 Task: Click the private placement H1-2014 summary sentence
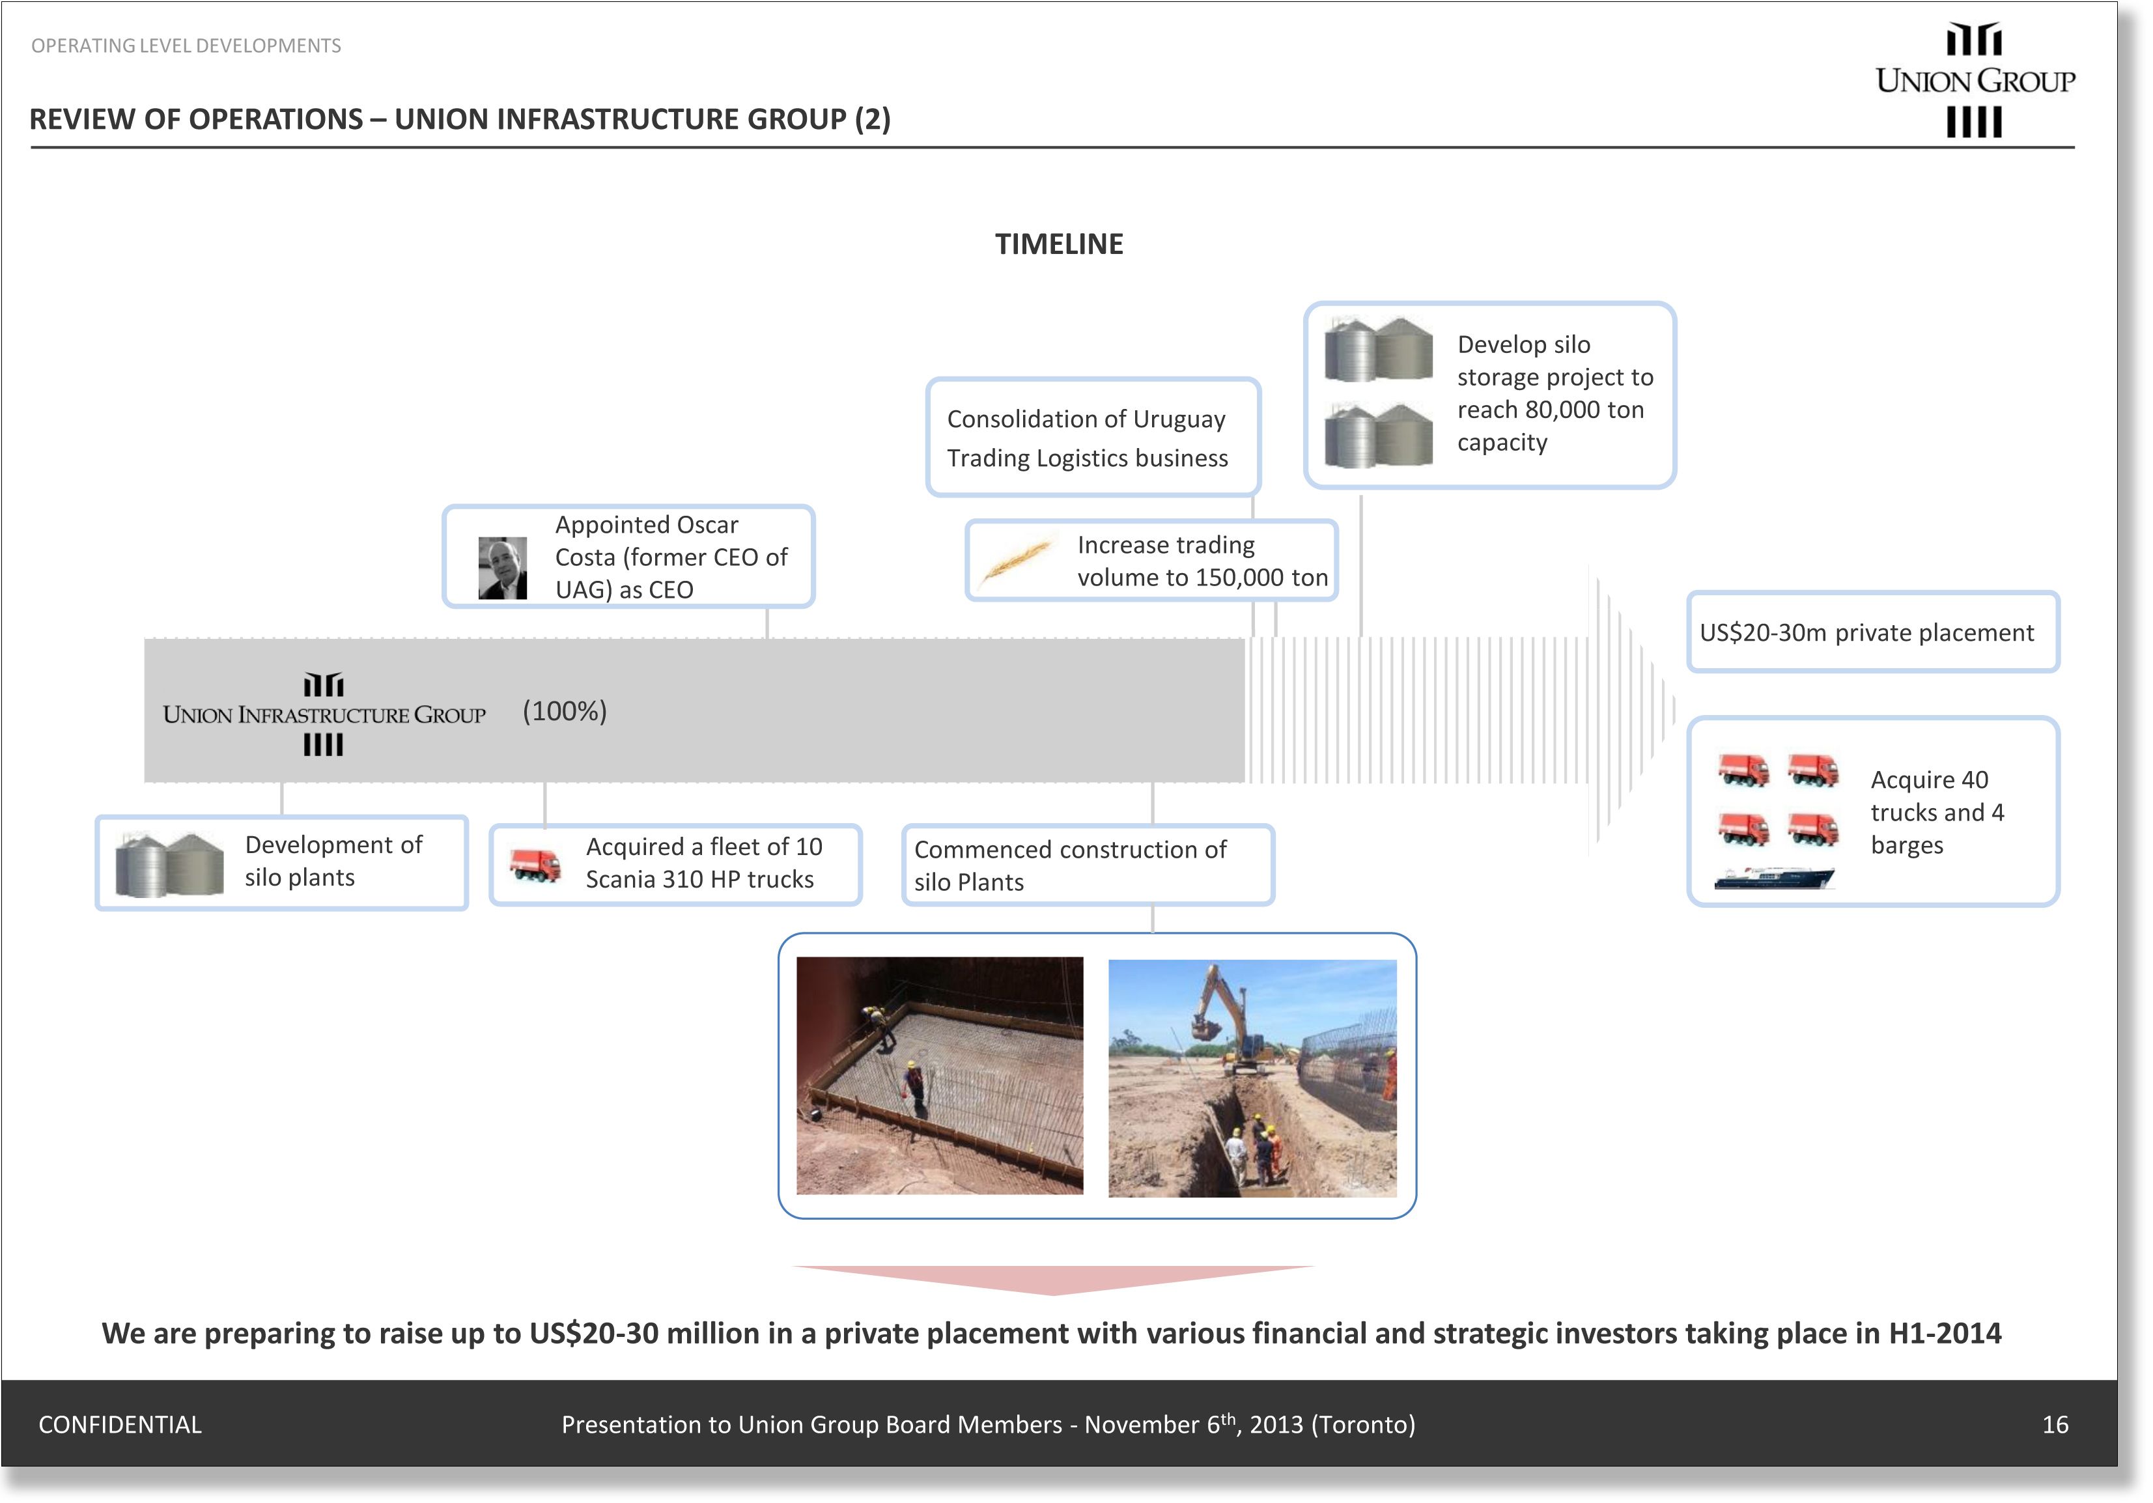1051,1333
